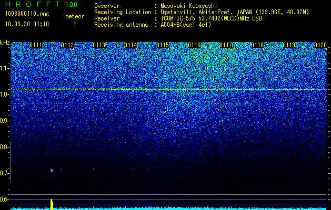Click the Ogata-vill. Akita-Pref. JAPAN location text
This screenshot has height=210, width=331.
pyautogui.click(x=235, y=12)
